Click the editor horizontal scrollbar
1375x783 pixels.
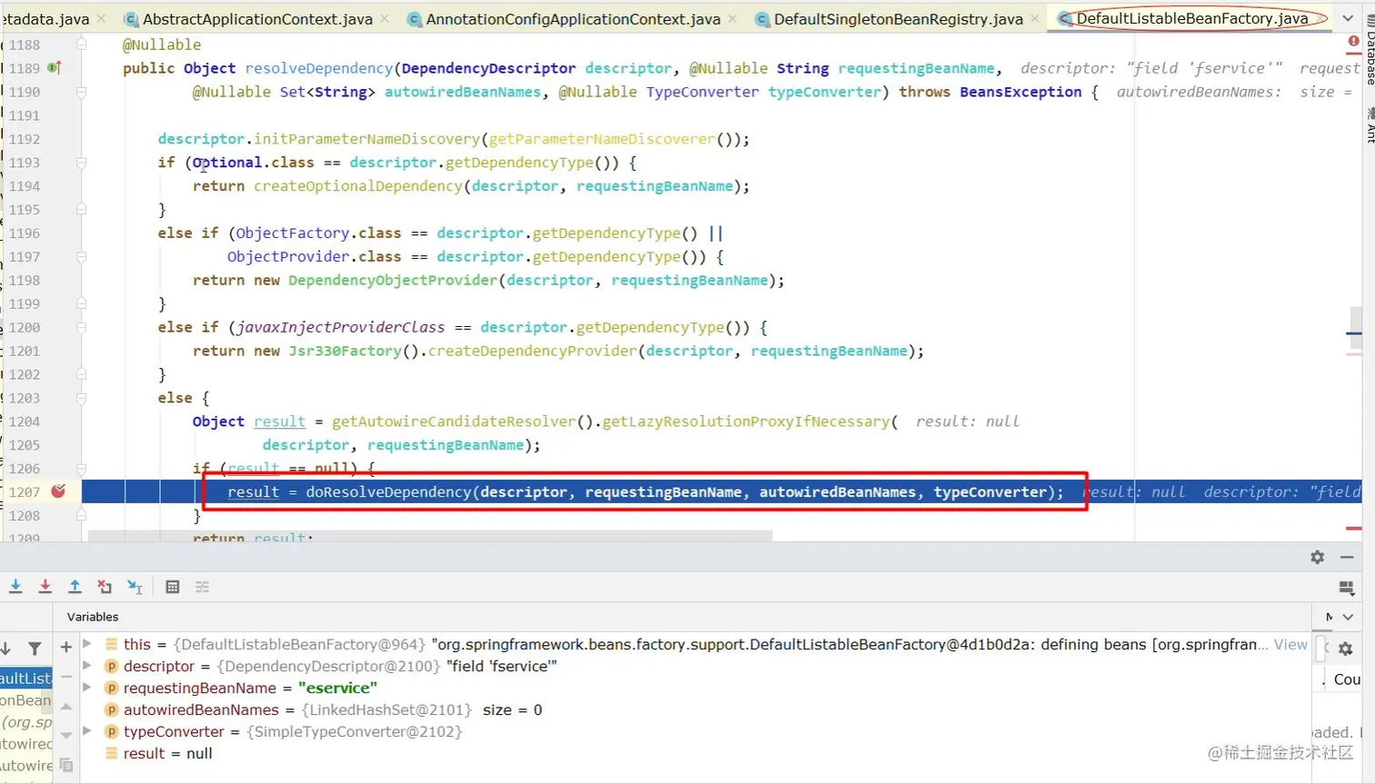click(430, 536)
